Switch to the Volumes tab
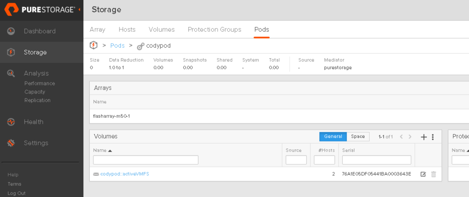469x197 pixels. click(162, 30)
